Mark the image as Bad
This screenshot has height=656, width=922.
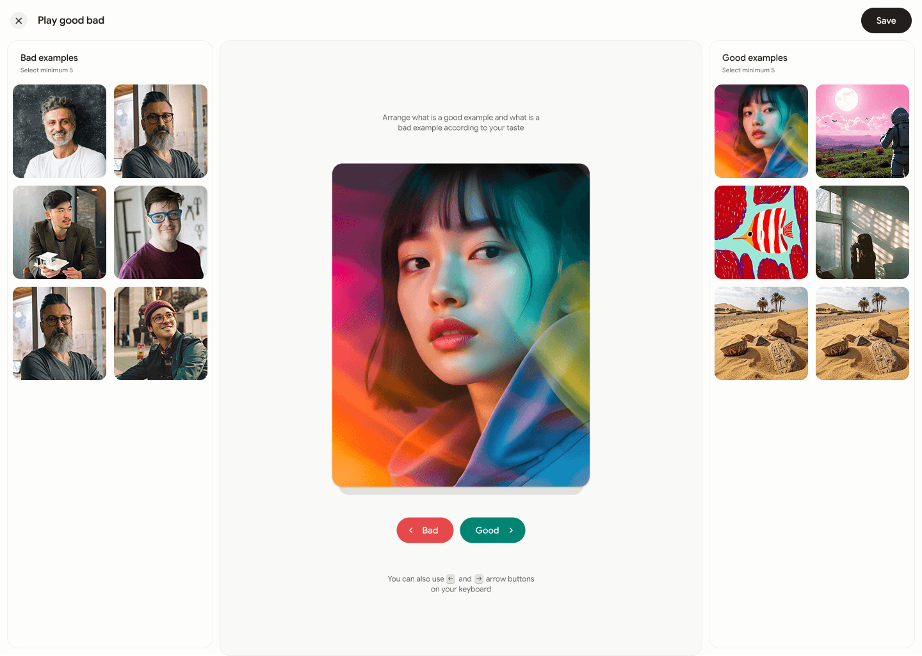coord(425,530)
